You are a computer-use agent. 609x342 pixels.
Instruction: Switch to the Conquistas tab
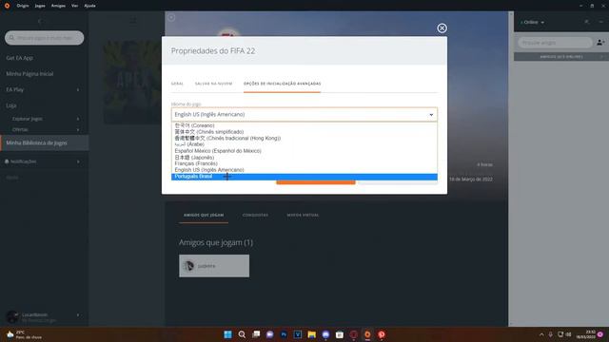(x=255, y=216)
